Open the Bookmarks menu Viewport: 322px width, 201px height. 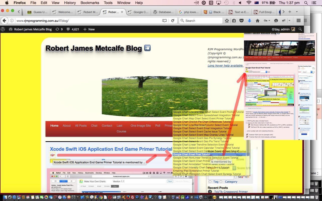coord(90,3)
